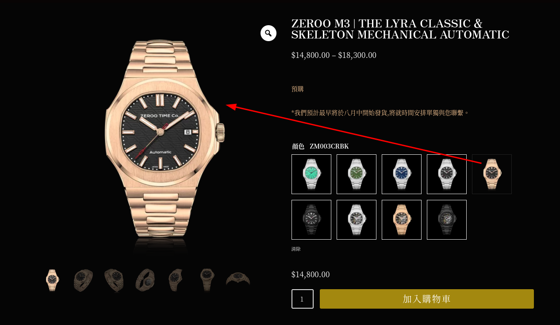Choose the black skeleton watch variant
This screenshot has height=325, width=560.
[447, 220]
